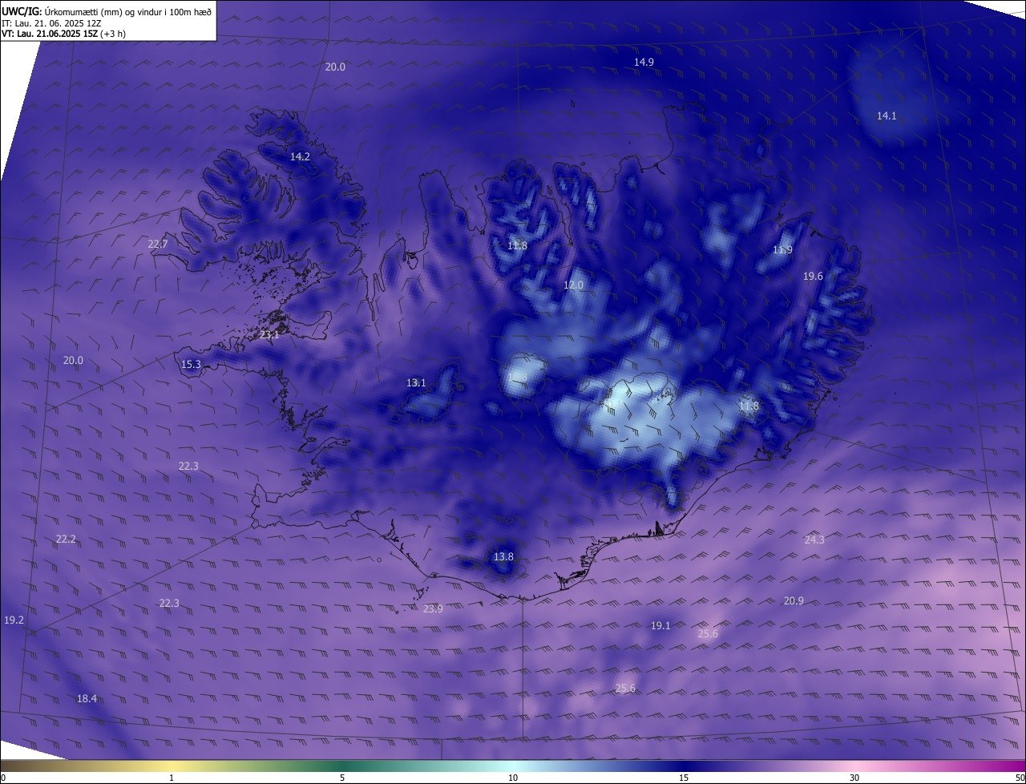Viewport: 1026px width, 784px height.
Task: Click the colour scale tick labelled 15
Action: 684,778
